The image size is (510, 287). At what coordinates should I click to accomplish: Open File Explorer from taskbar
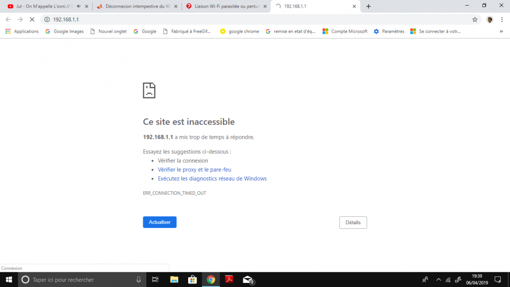[174, 279]
